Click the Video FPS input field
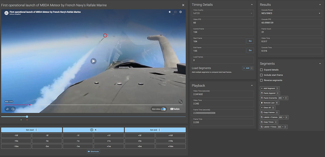 tap(223, 23)
